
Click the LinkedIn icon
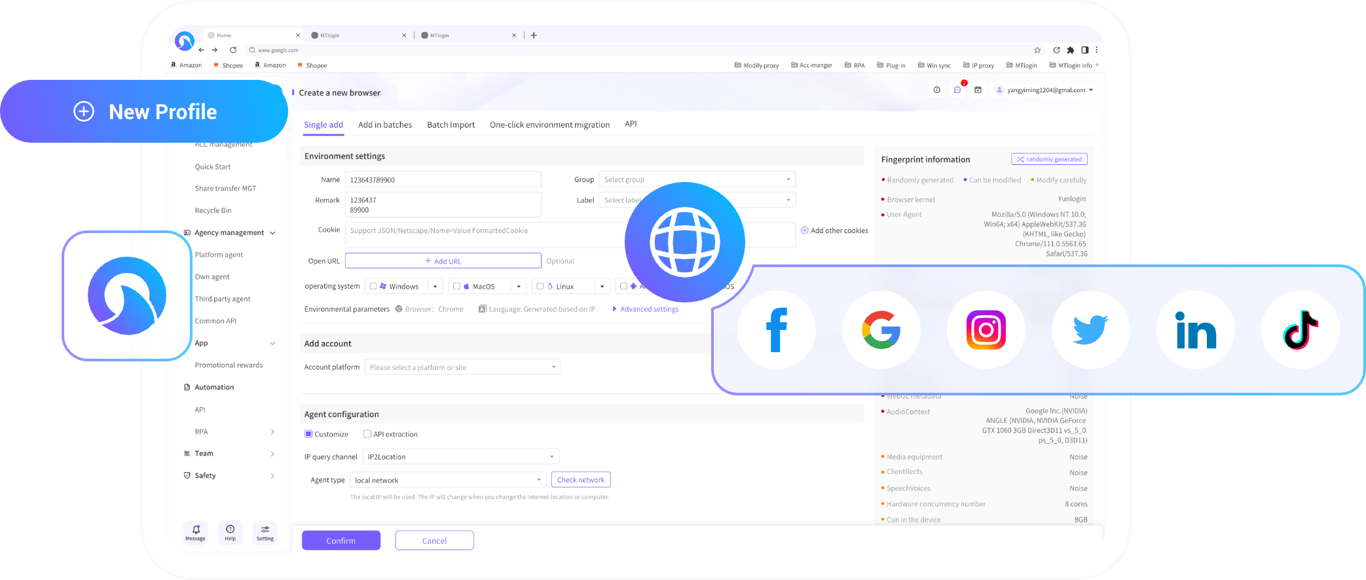[1196, 330]
